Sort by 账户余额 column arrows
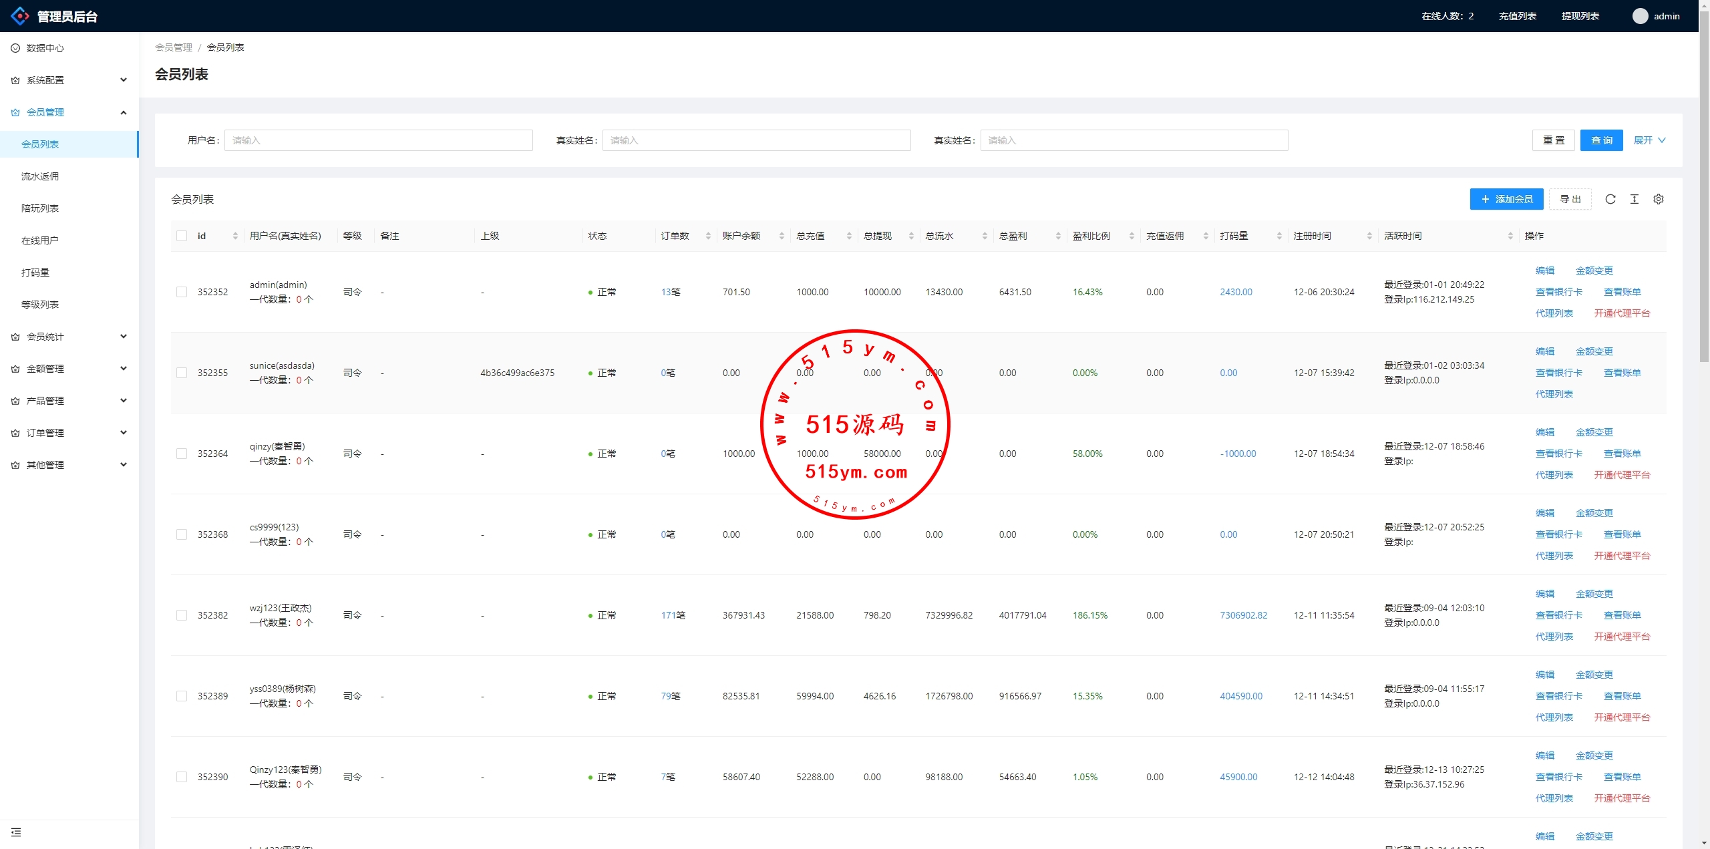The image size is (1710, 849). click(782, 236)
